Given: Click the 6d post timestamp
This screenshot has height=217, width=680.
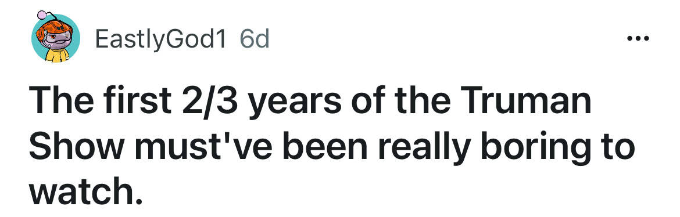Looking at the screenshot, I should (255, 40).
